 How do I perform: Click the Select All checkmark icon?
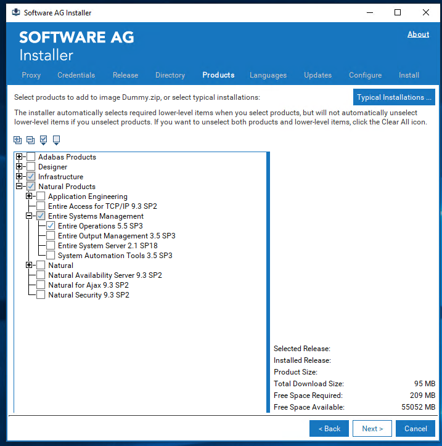click(44, 140)
